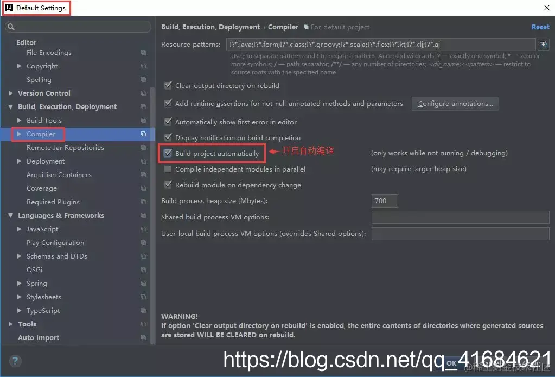Click the project-level icon beside Spelling
Viewport: 555px width, 377px height.
[x=143, y=80]
